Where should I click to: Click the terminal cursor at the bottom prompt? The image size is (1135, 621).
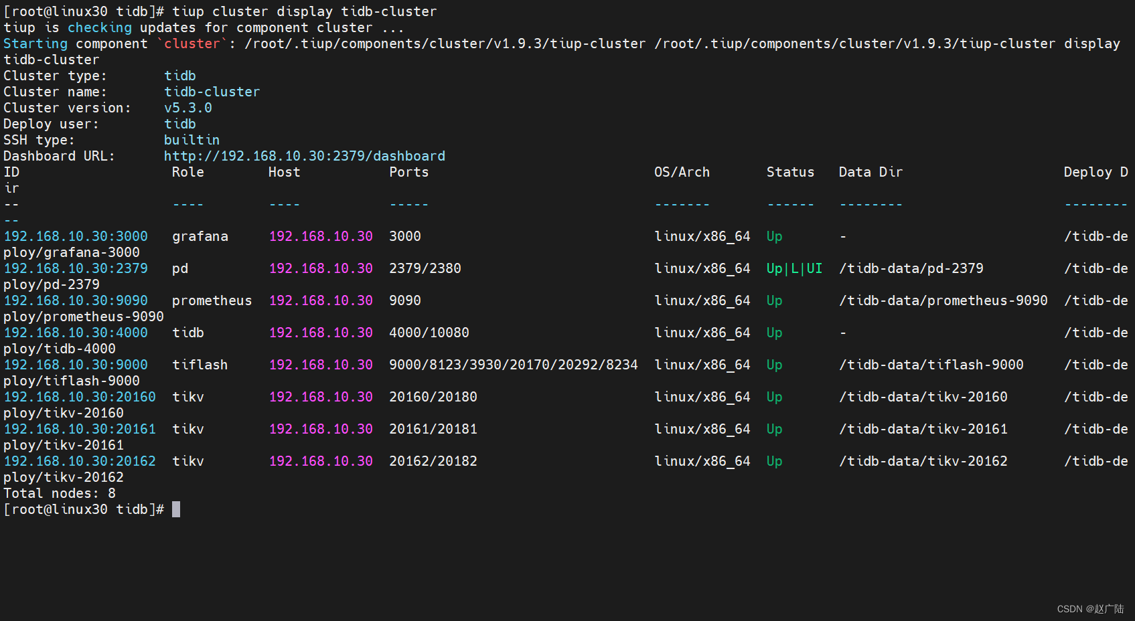click(176, 509)
